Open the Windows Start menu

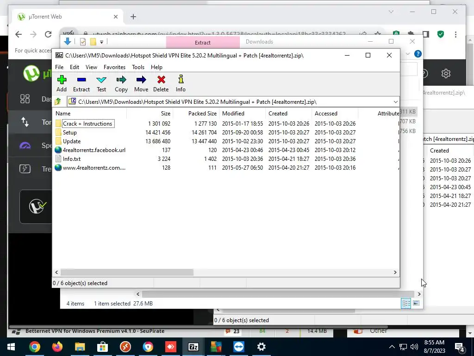(x=11, y=347)
